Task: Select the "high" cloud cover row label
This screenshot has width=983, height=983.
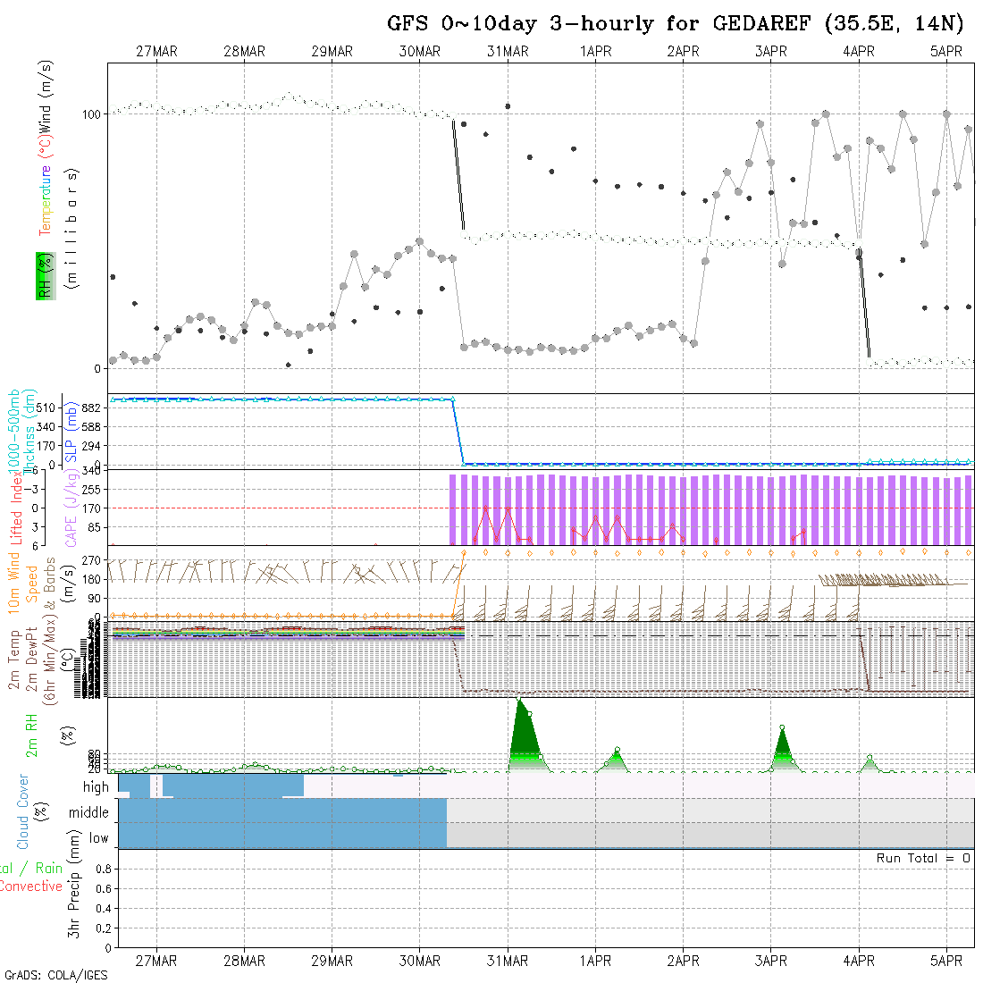Action: point(96,786)
